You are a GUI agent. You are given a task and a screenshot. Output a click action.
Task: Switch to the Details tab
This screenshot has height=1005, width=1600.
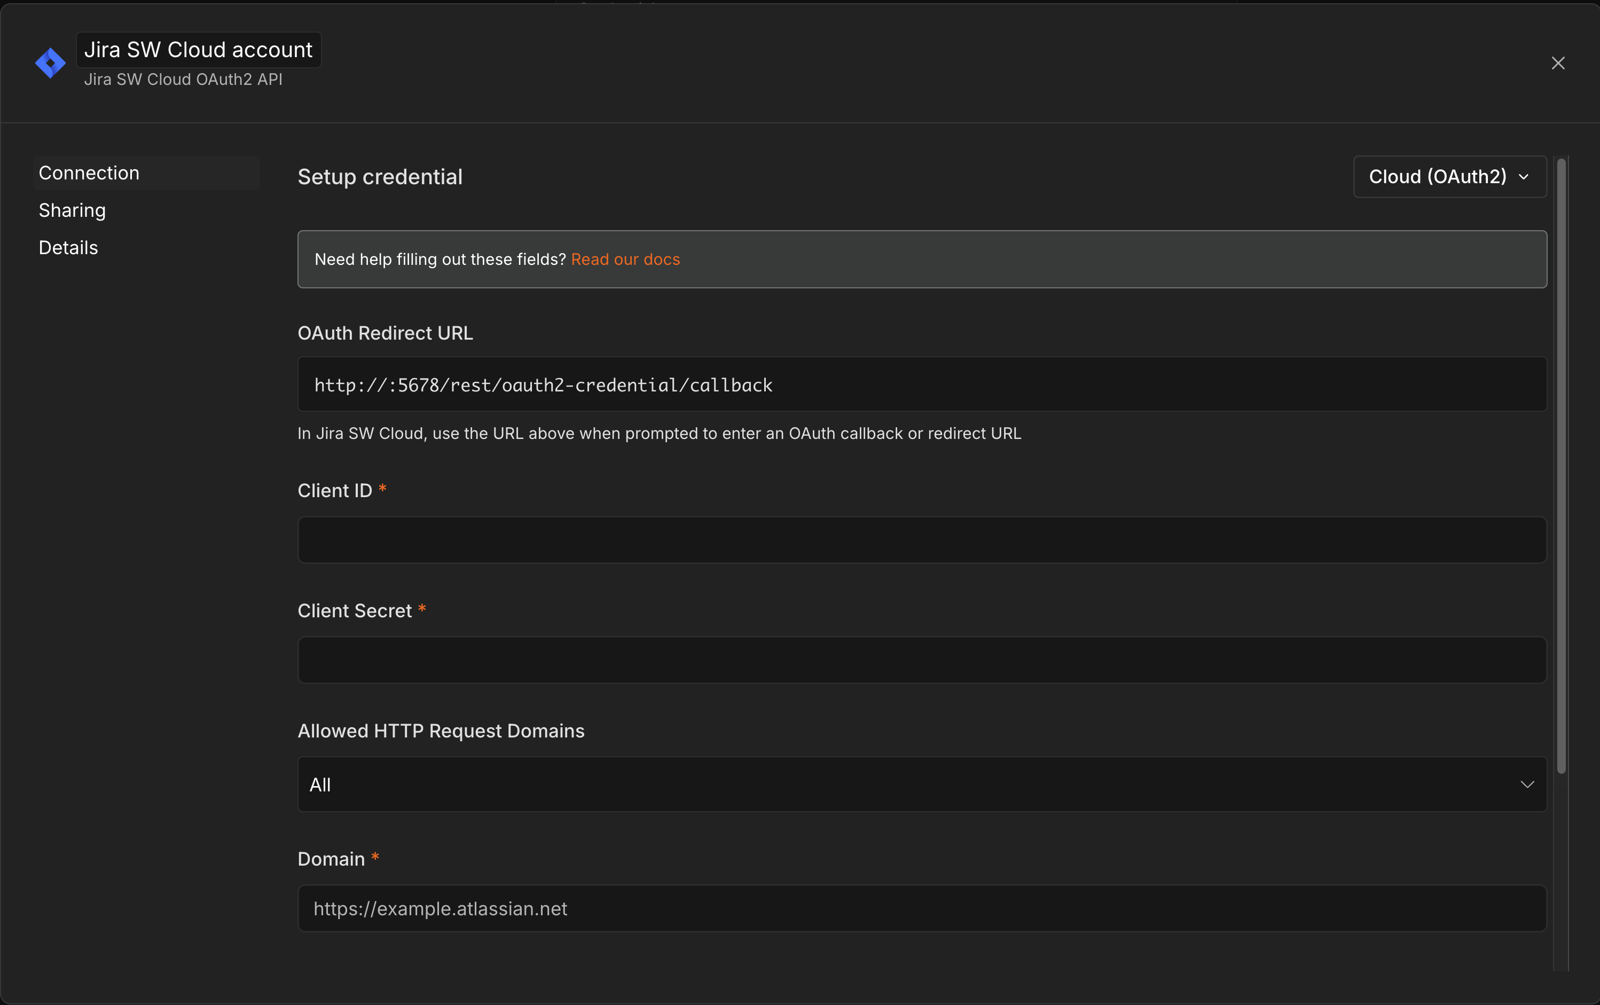pyautogui.click(x=68, y=247)
